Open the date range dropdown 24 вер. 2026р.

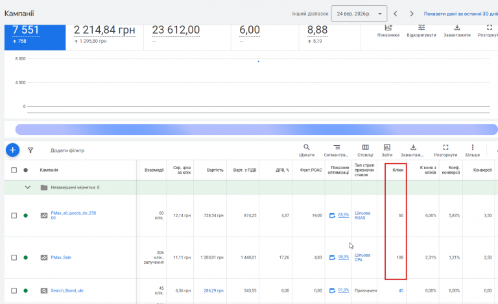pyautogui.click(x=359, y=14)
